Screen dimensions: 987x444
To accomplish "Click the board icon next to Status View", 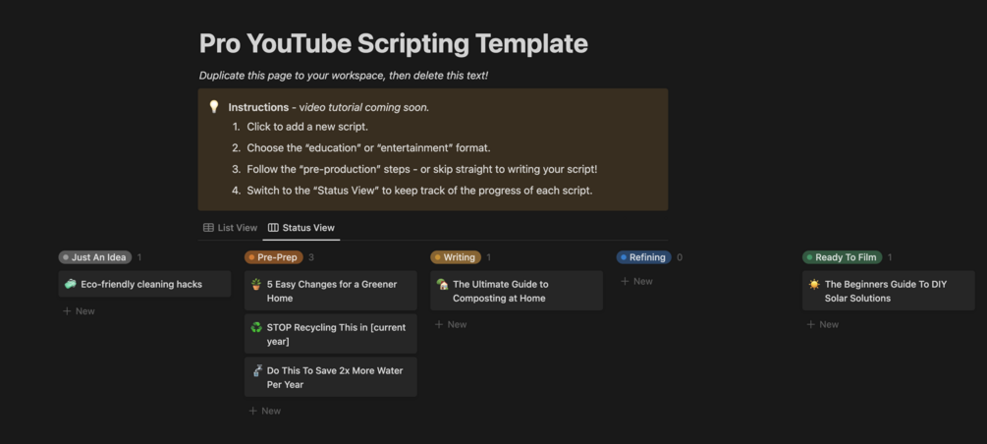I will click(273, 227).
